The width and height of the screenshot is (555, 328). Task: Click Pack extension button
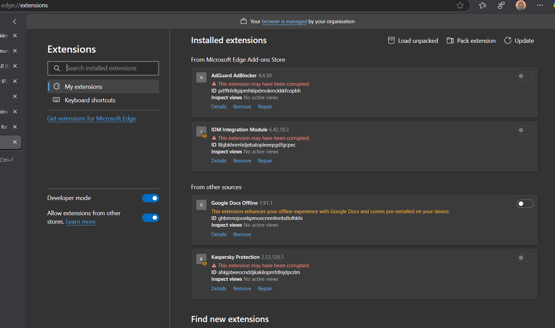tap(471, 41)
